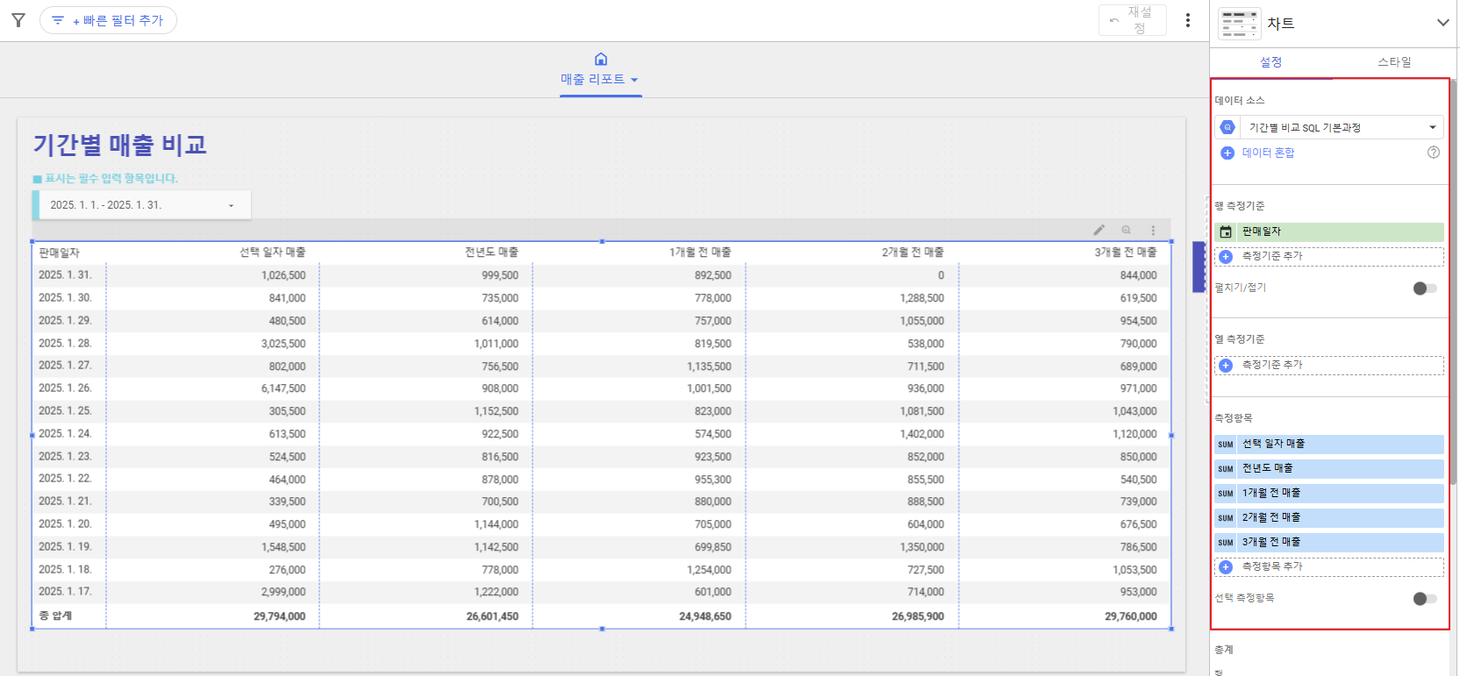
Task: Select the 판매일자 row dimension chip
Action: pyautogui.click(x=1329, y=231)
